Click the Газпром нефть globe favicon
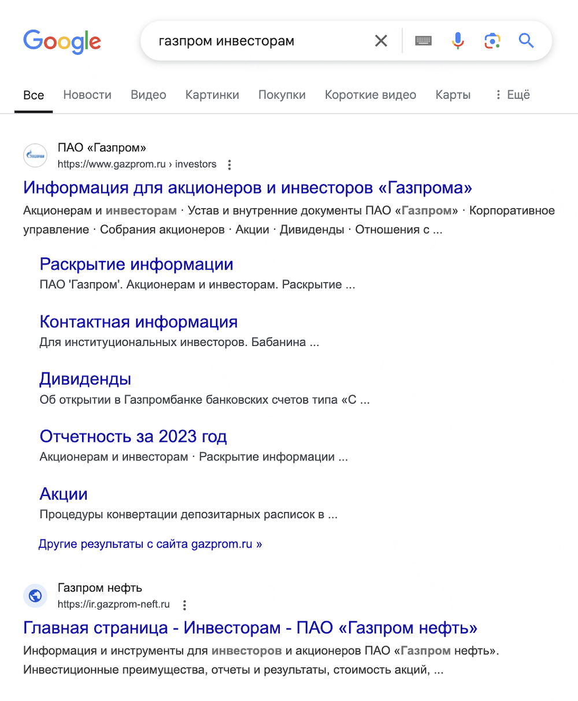578x701 pixels. [35, 596]
